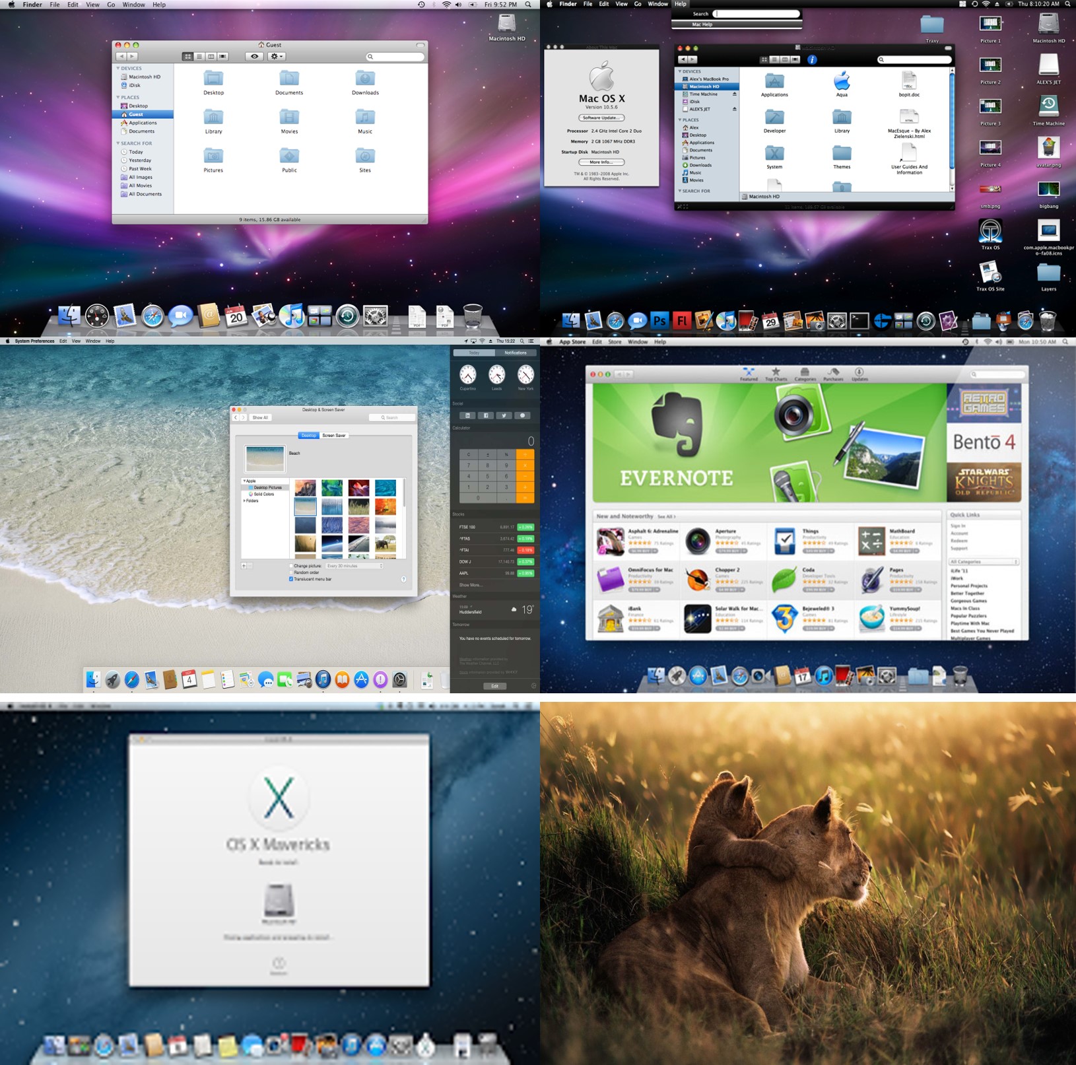Click the Edit button in Notification Center
This screenshot has width=1076, height=1065.
point(494,686)
